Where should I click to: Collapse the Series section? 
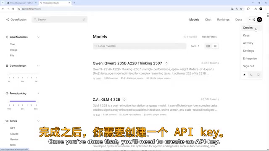[x=38, y=121]
